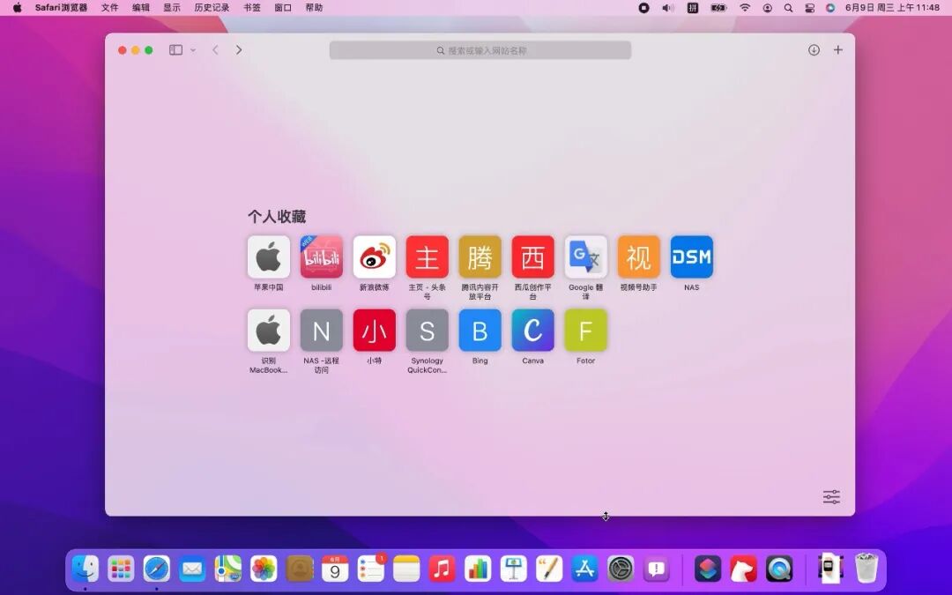The height and width of the screenshot is (595, 952).
Task: Open the Downloads list in the toolbar
Action: tap(814, 50)
